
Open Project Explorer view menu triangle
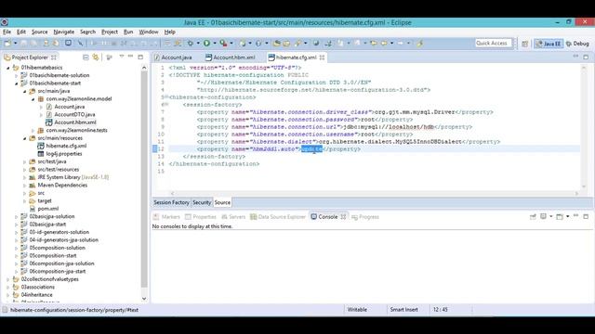tap(122, 57)
